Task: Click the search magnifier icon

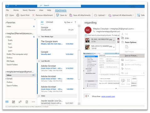Action: [41, 5]
